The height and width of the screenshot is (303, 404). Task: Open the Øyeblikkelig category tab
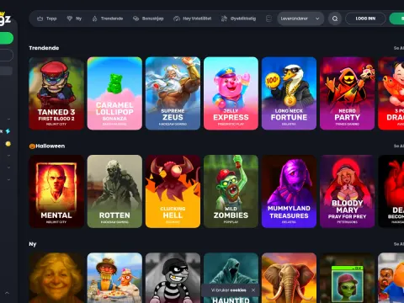coord(238,19)
